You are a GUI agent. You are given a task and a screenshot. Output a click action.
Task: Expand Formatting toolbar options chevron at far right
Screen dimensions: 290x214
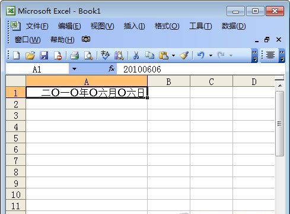point(282,55)
